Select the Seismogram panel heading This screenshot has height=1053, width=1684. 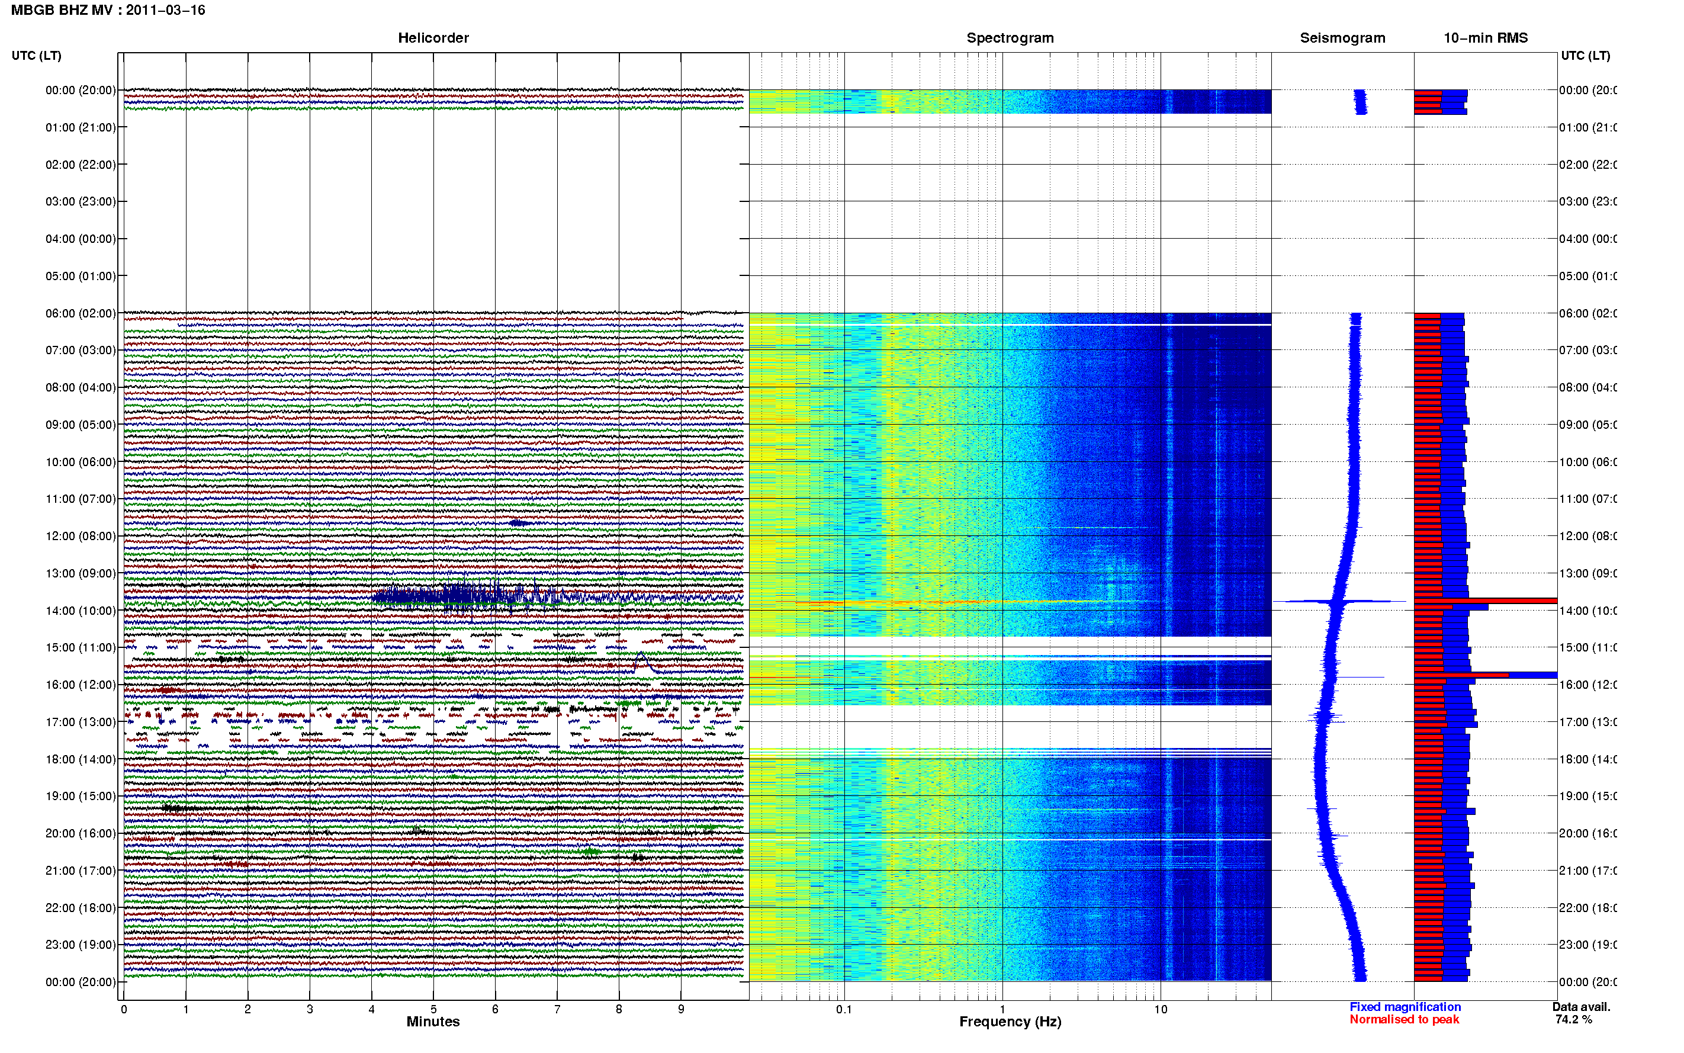click(x=1342, y=38)
